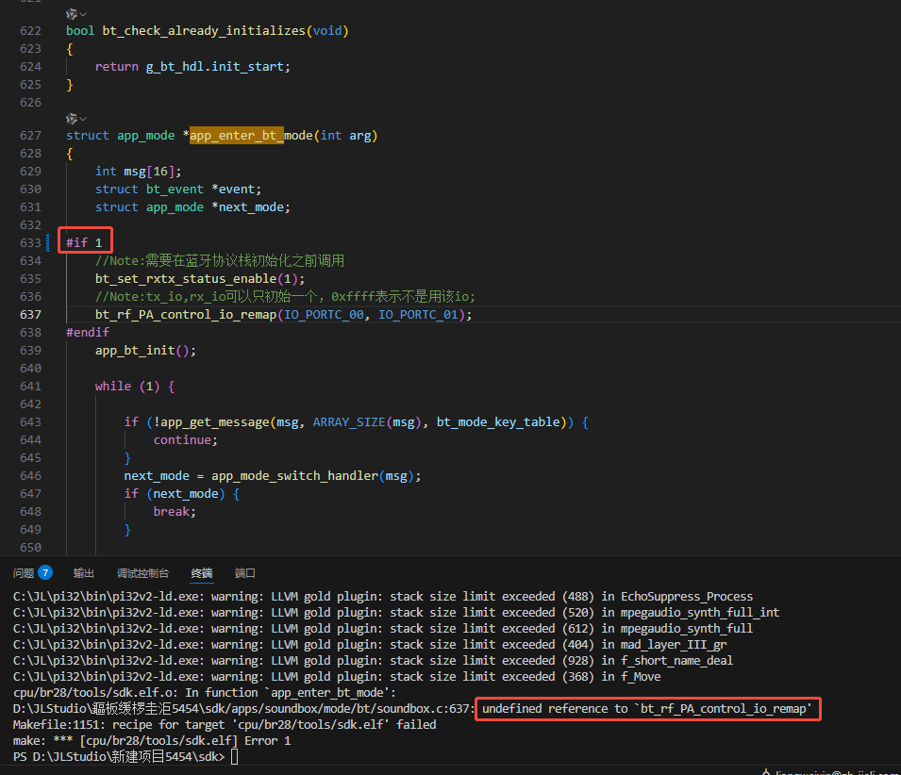This screenshot has width=901, height=775.
Task: Click line number 637 in the gutter
Action: (x=30, y=315)
